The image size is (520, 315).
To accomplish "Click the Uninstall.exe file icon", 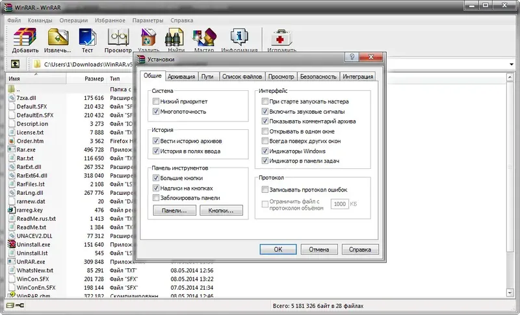I will 12,244.
